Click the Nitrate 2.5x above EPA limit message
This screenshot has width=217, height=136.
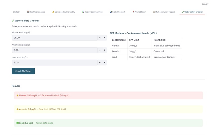(x=108, y=95)
